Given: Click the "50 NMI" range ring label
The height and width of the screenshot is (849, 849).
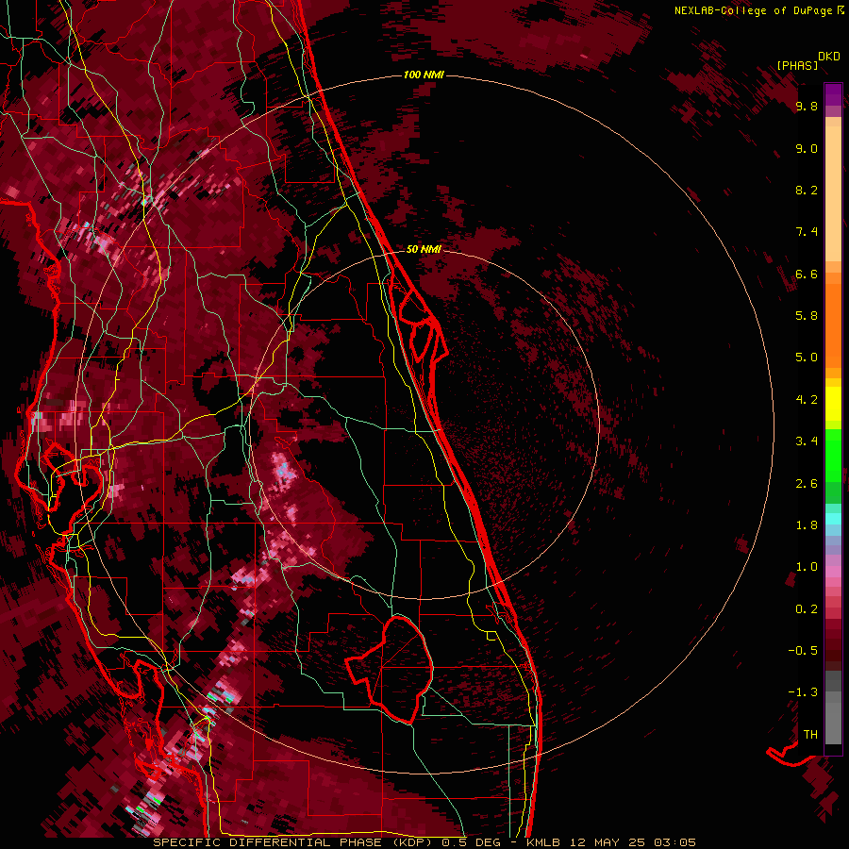Looking at the screenshot, I should click(424, 249).
